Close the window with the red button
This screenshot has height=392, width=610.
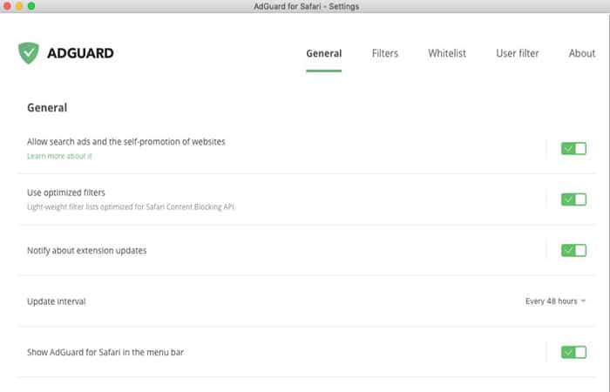(7, 6)
